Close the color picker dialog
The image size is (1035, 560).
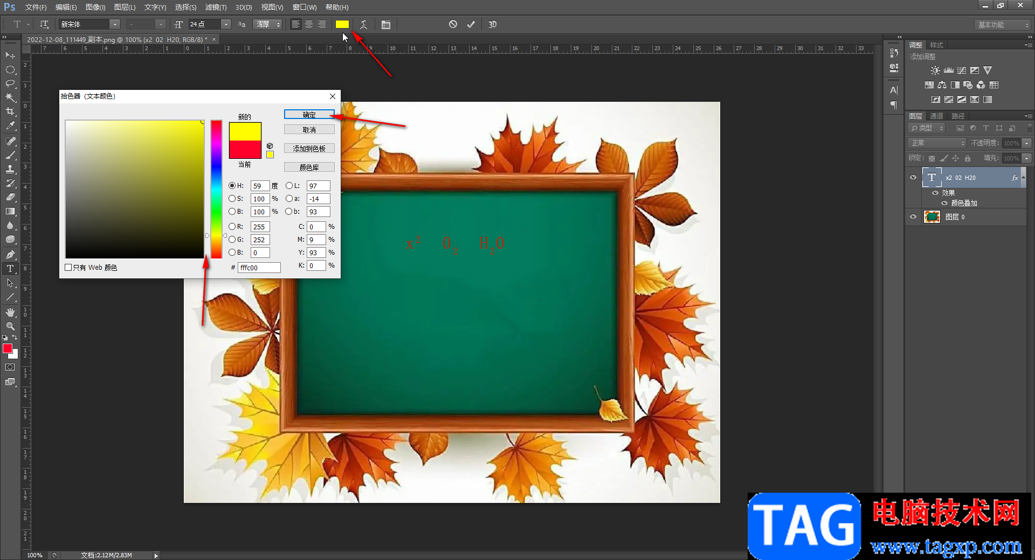(x=333, y=96)
